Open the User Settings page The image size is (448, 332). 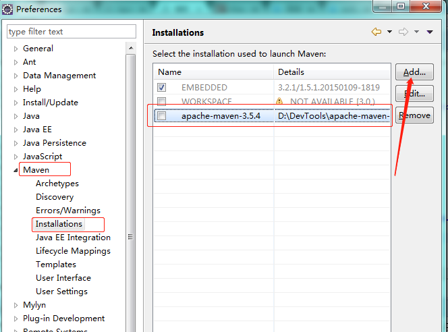[x=61, y=292]
